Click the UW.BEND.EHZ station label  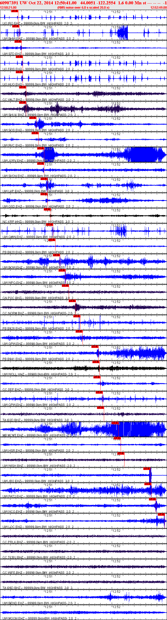(13, 603)
